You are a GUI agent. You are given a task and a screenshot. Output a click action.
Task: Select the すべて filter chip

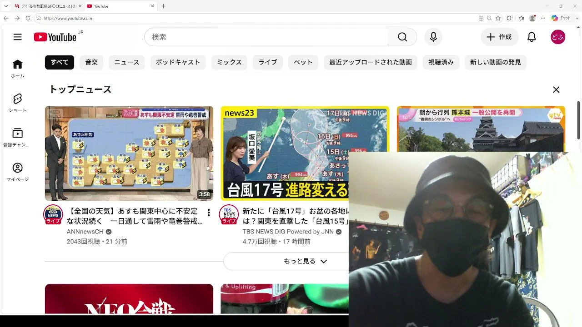click(x=60, y=62)
